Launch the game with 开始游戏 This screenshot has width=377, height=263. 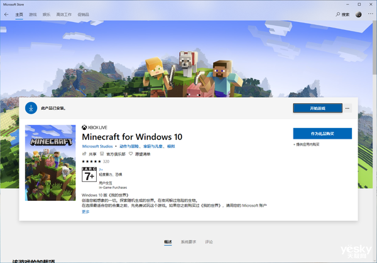point(317,108)
